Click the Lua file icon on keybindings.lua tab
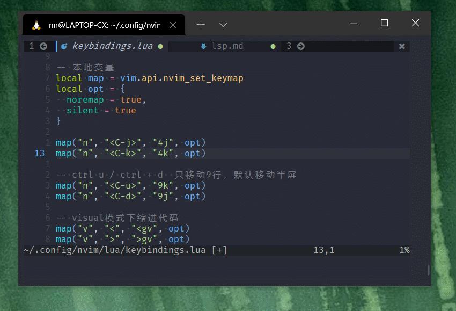Screen dimensions: 456x311 pyautogui.click(x=64, y=46)
